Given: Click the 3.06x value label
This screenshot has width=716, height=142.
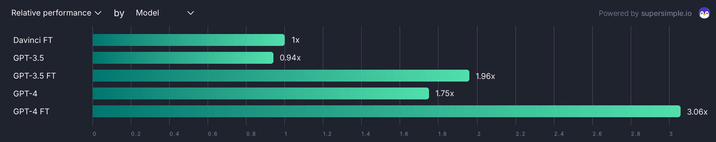Looking at the screenshot, I should click(697, 112).
